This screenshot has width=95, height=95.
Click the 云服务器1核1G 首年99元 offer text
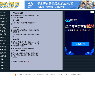coord(79,30)
